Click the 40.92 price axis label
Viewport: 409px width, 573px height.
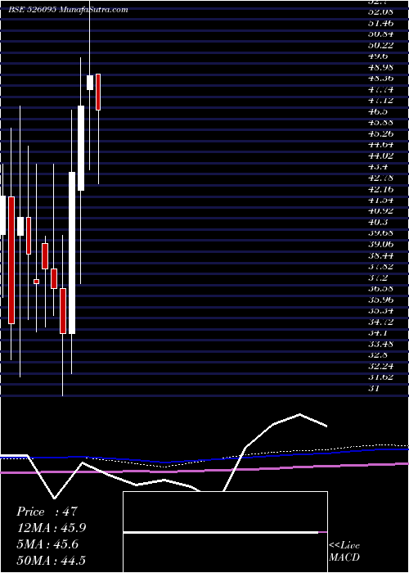[380, 211]
